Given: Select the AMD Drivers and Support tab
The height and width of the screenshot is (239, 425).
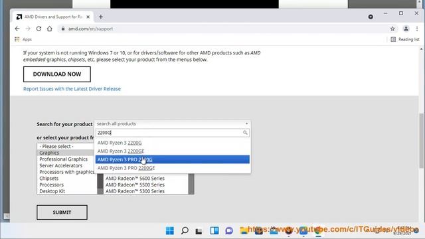Looking at the screenshot, I should coord(53,17).
